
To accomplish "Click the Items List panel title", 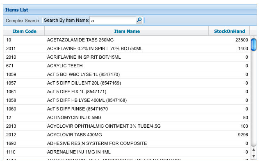I will pos(17,10).
